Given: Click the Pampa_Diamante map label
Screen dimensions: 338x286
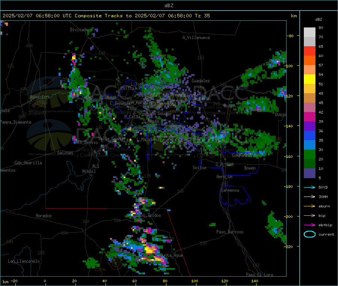Looking at the screenshot, I should tap(15, 122).
